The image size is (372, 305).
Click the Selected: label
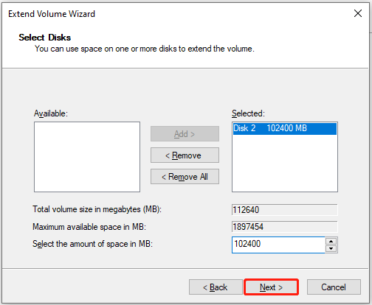(x=248, y=113)
